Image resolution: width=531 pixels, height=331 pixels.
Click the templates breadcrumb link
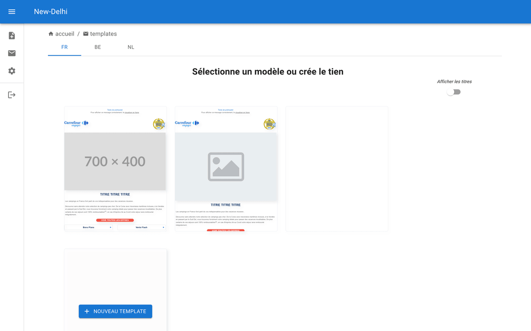pyautogui.click(x=103, y=34)
